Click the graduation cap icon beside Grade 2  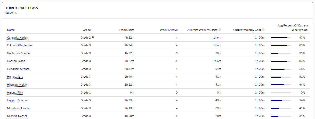pyautogui.click(x=93, y=38)
